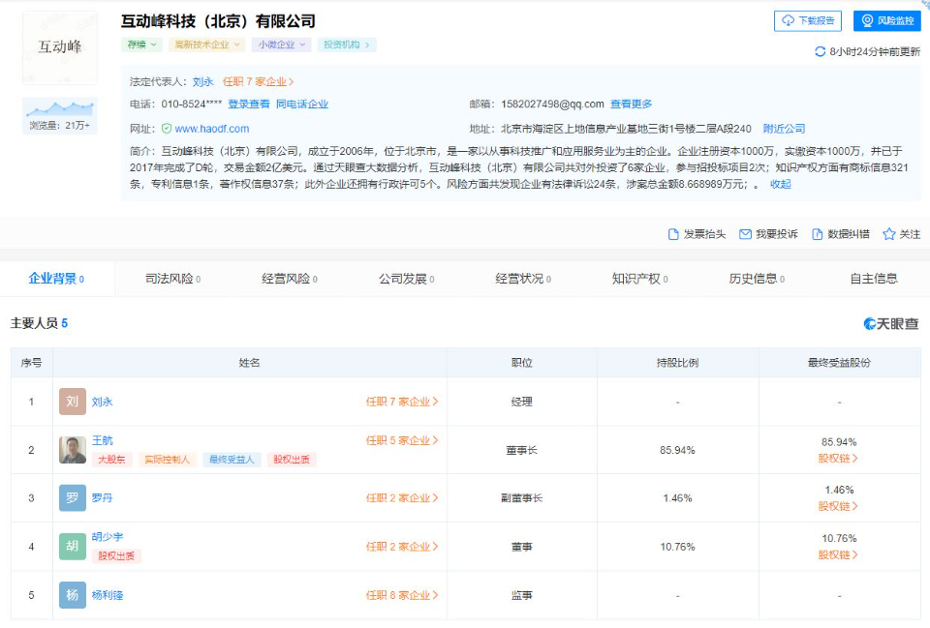Click 王航's 股权出质 tag
Image resolution: width=930 pixels, height=628 pixels.
point(292,460)
